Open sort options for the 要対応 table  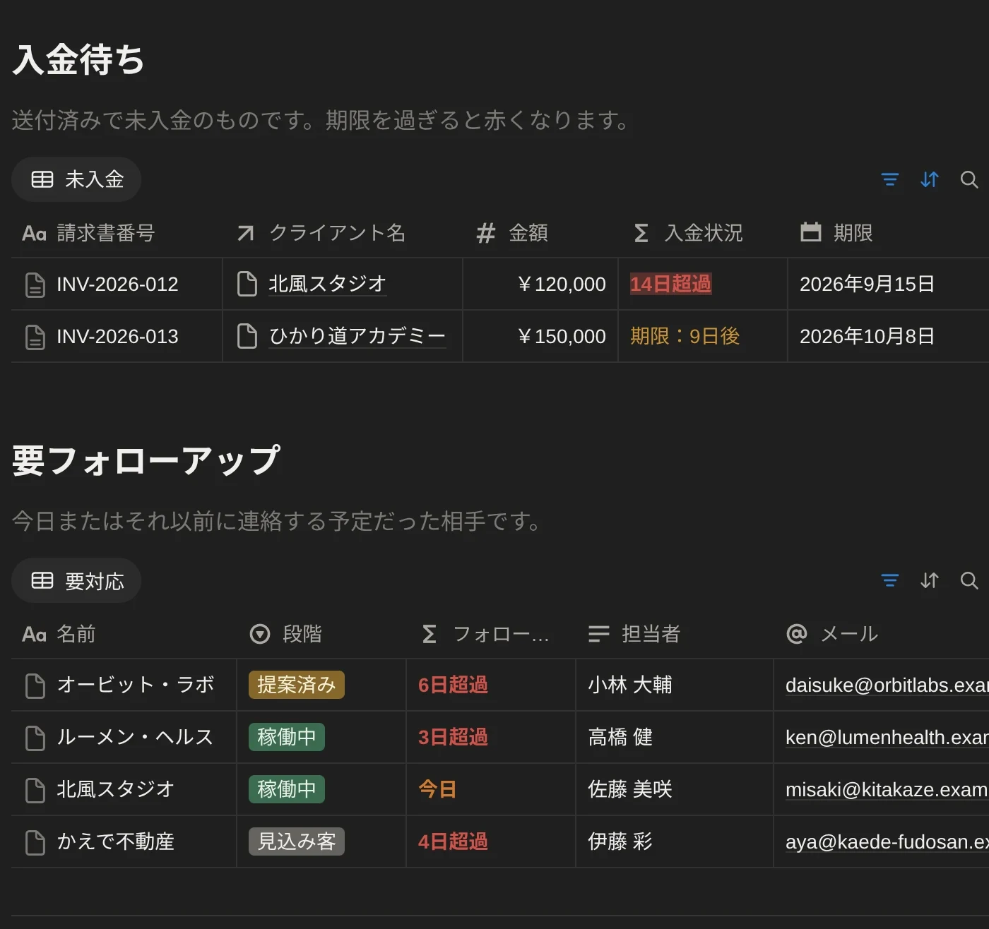[x=930, y=580]
